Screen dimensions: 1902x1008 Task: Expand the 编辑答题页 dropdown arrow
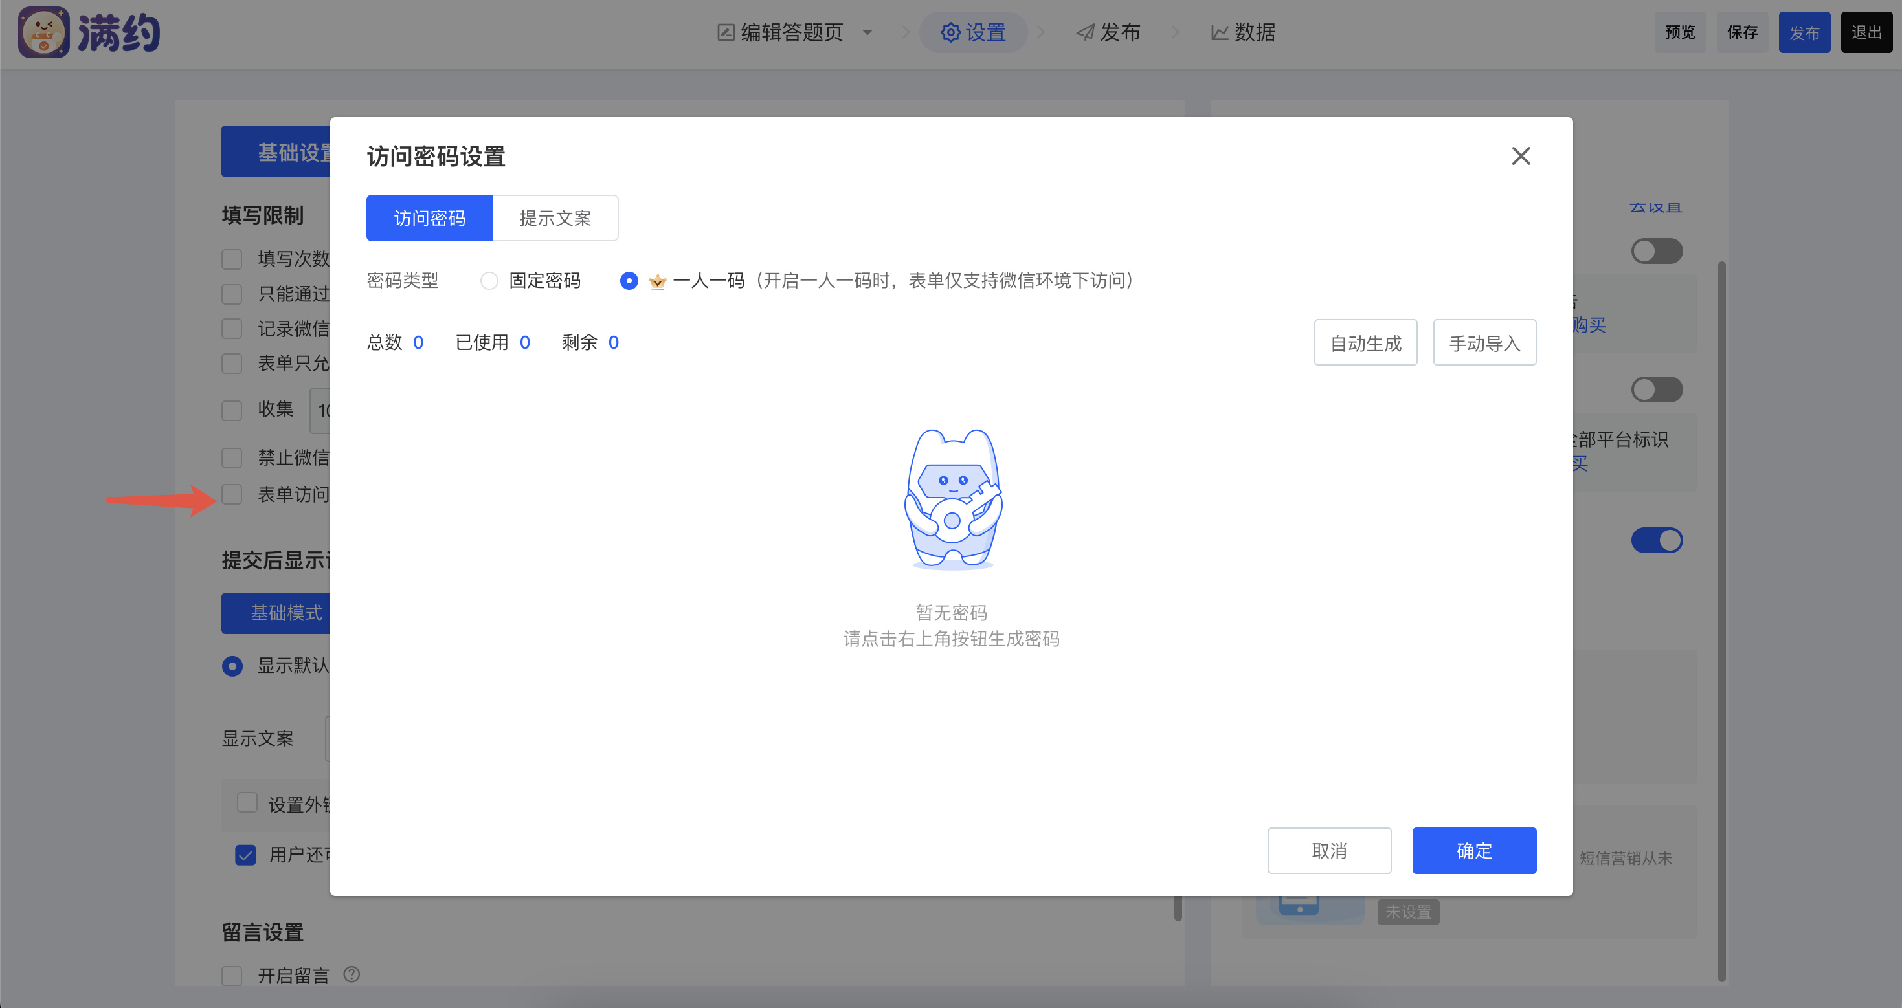tap(867, 32)
